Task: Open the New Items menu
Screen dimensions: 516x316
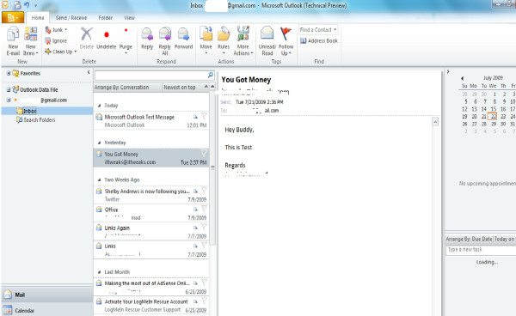Action: (31, 41)
